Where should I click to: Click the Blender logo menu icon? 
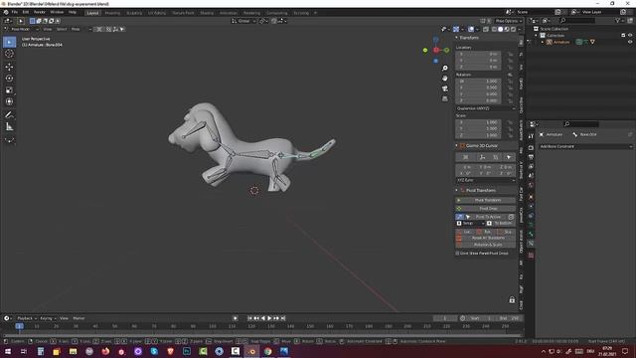[6, 12]
